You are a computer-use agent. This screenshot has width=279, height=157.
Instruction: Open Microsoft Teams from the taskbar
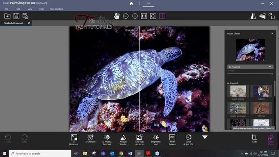pos(103,154)
